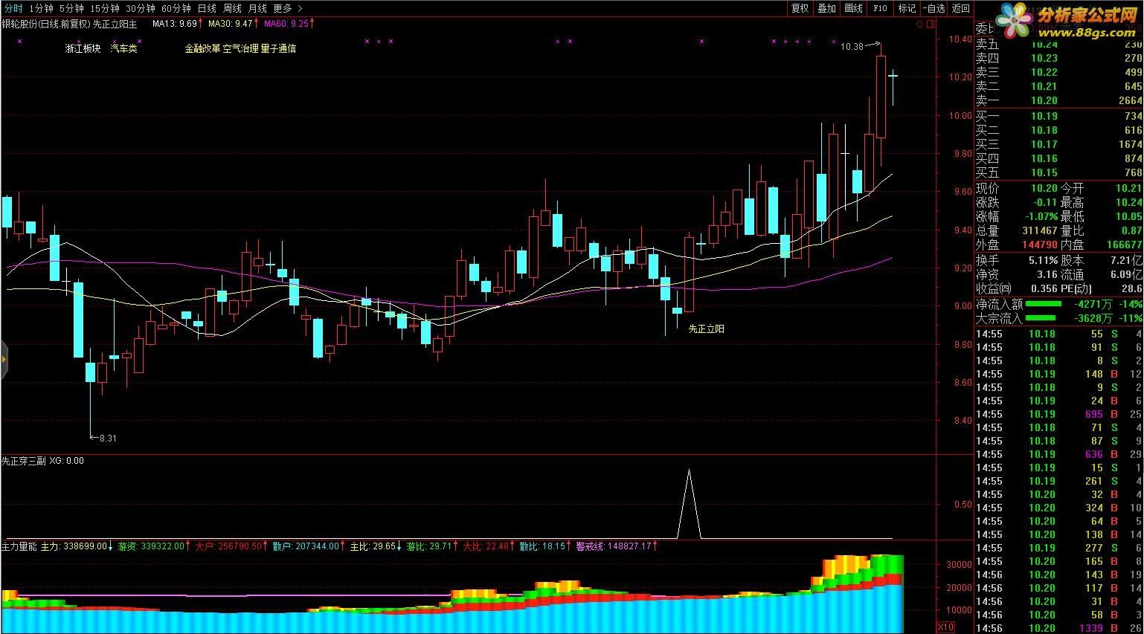Click the 净流入额 green bar

click(1045, 304)
